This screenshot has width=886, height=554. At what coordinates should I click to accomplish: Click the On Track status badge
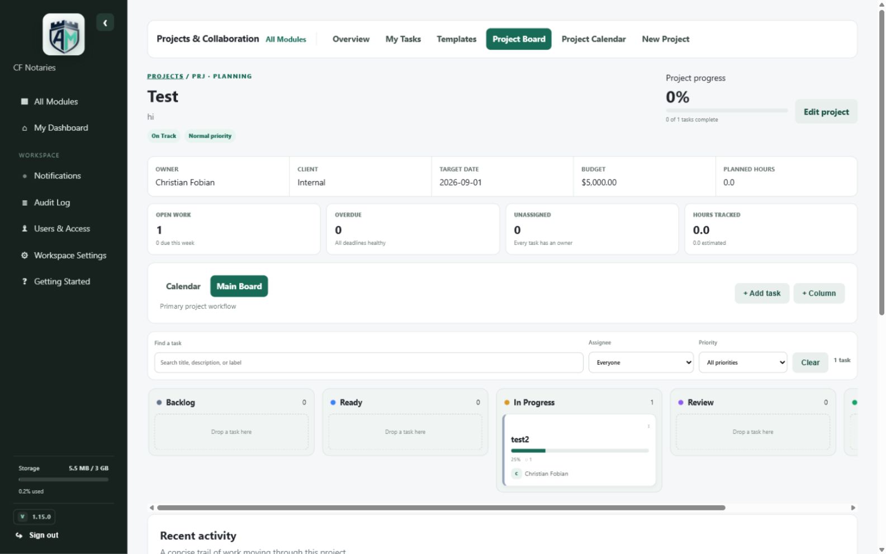click(164, 136)
